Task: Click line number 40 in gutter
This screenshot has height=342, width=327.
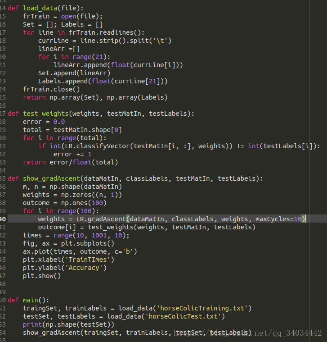Action: 3,219
